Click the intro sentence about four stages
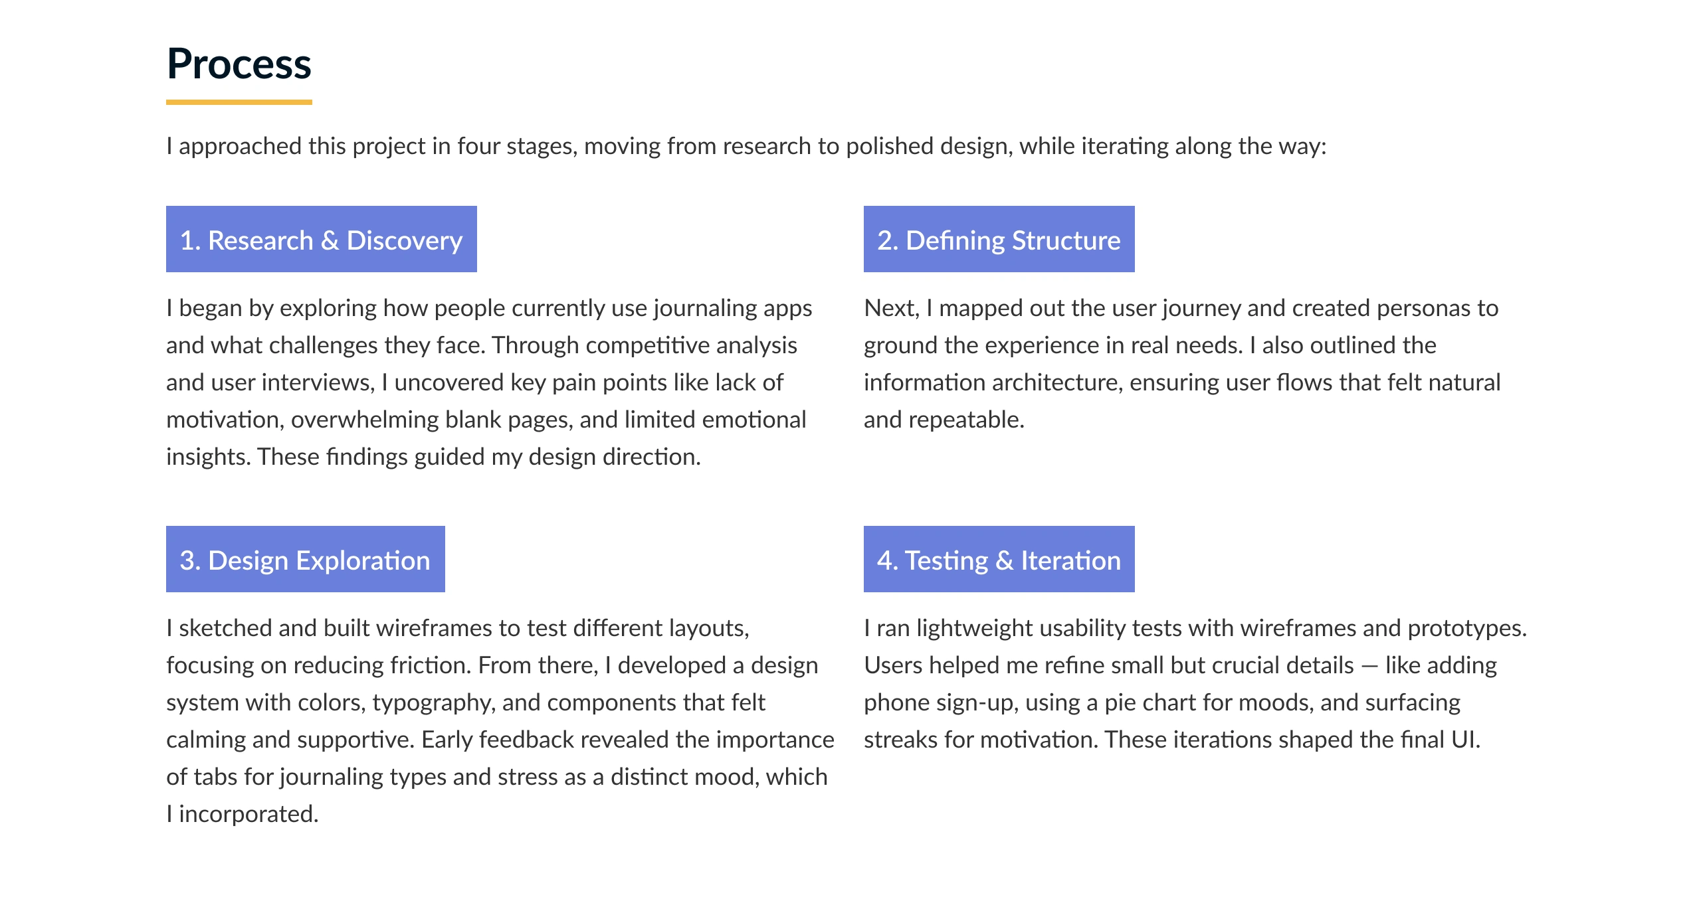Screen dimensions: 1701x903 pyautogui.click(x=746, y=146)
